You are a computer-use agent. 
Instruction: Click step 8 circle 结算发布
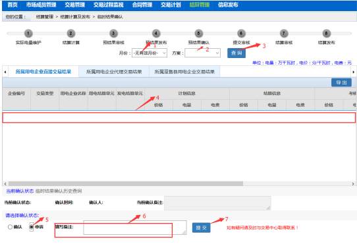point(326,34)
